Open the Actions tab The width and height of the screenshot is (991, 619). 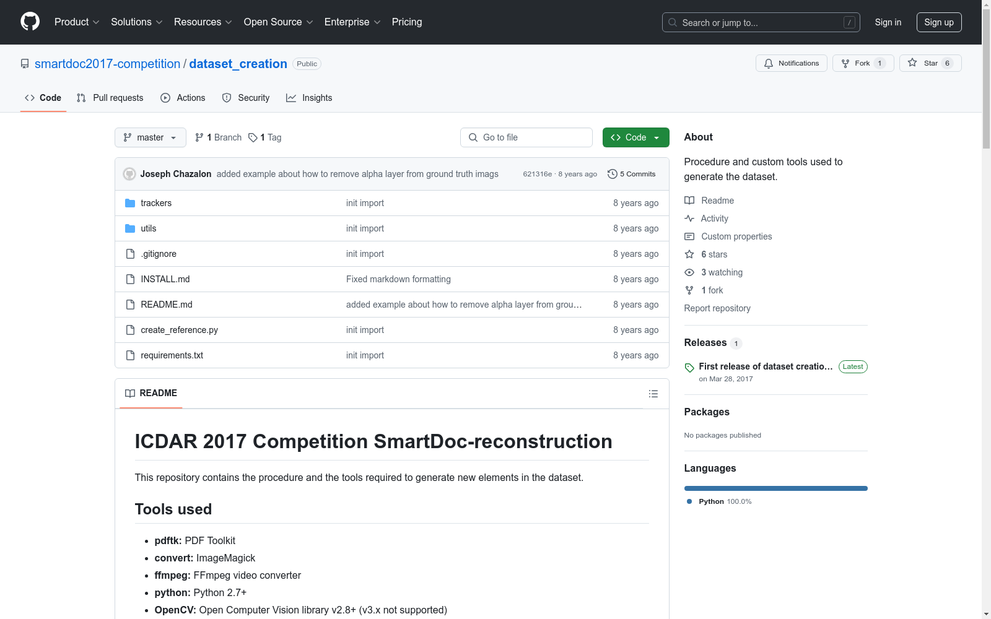(x=183, y=98)
